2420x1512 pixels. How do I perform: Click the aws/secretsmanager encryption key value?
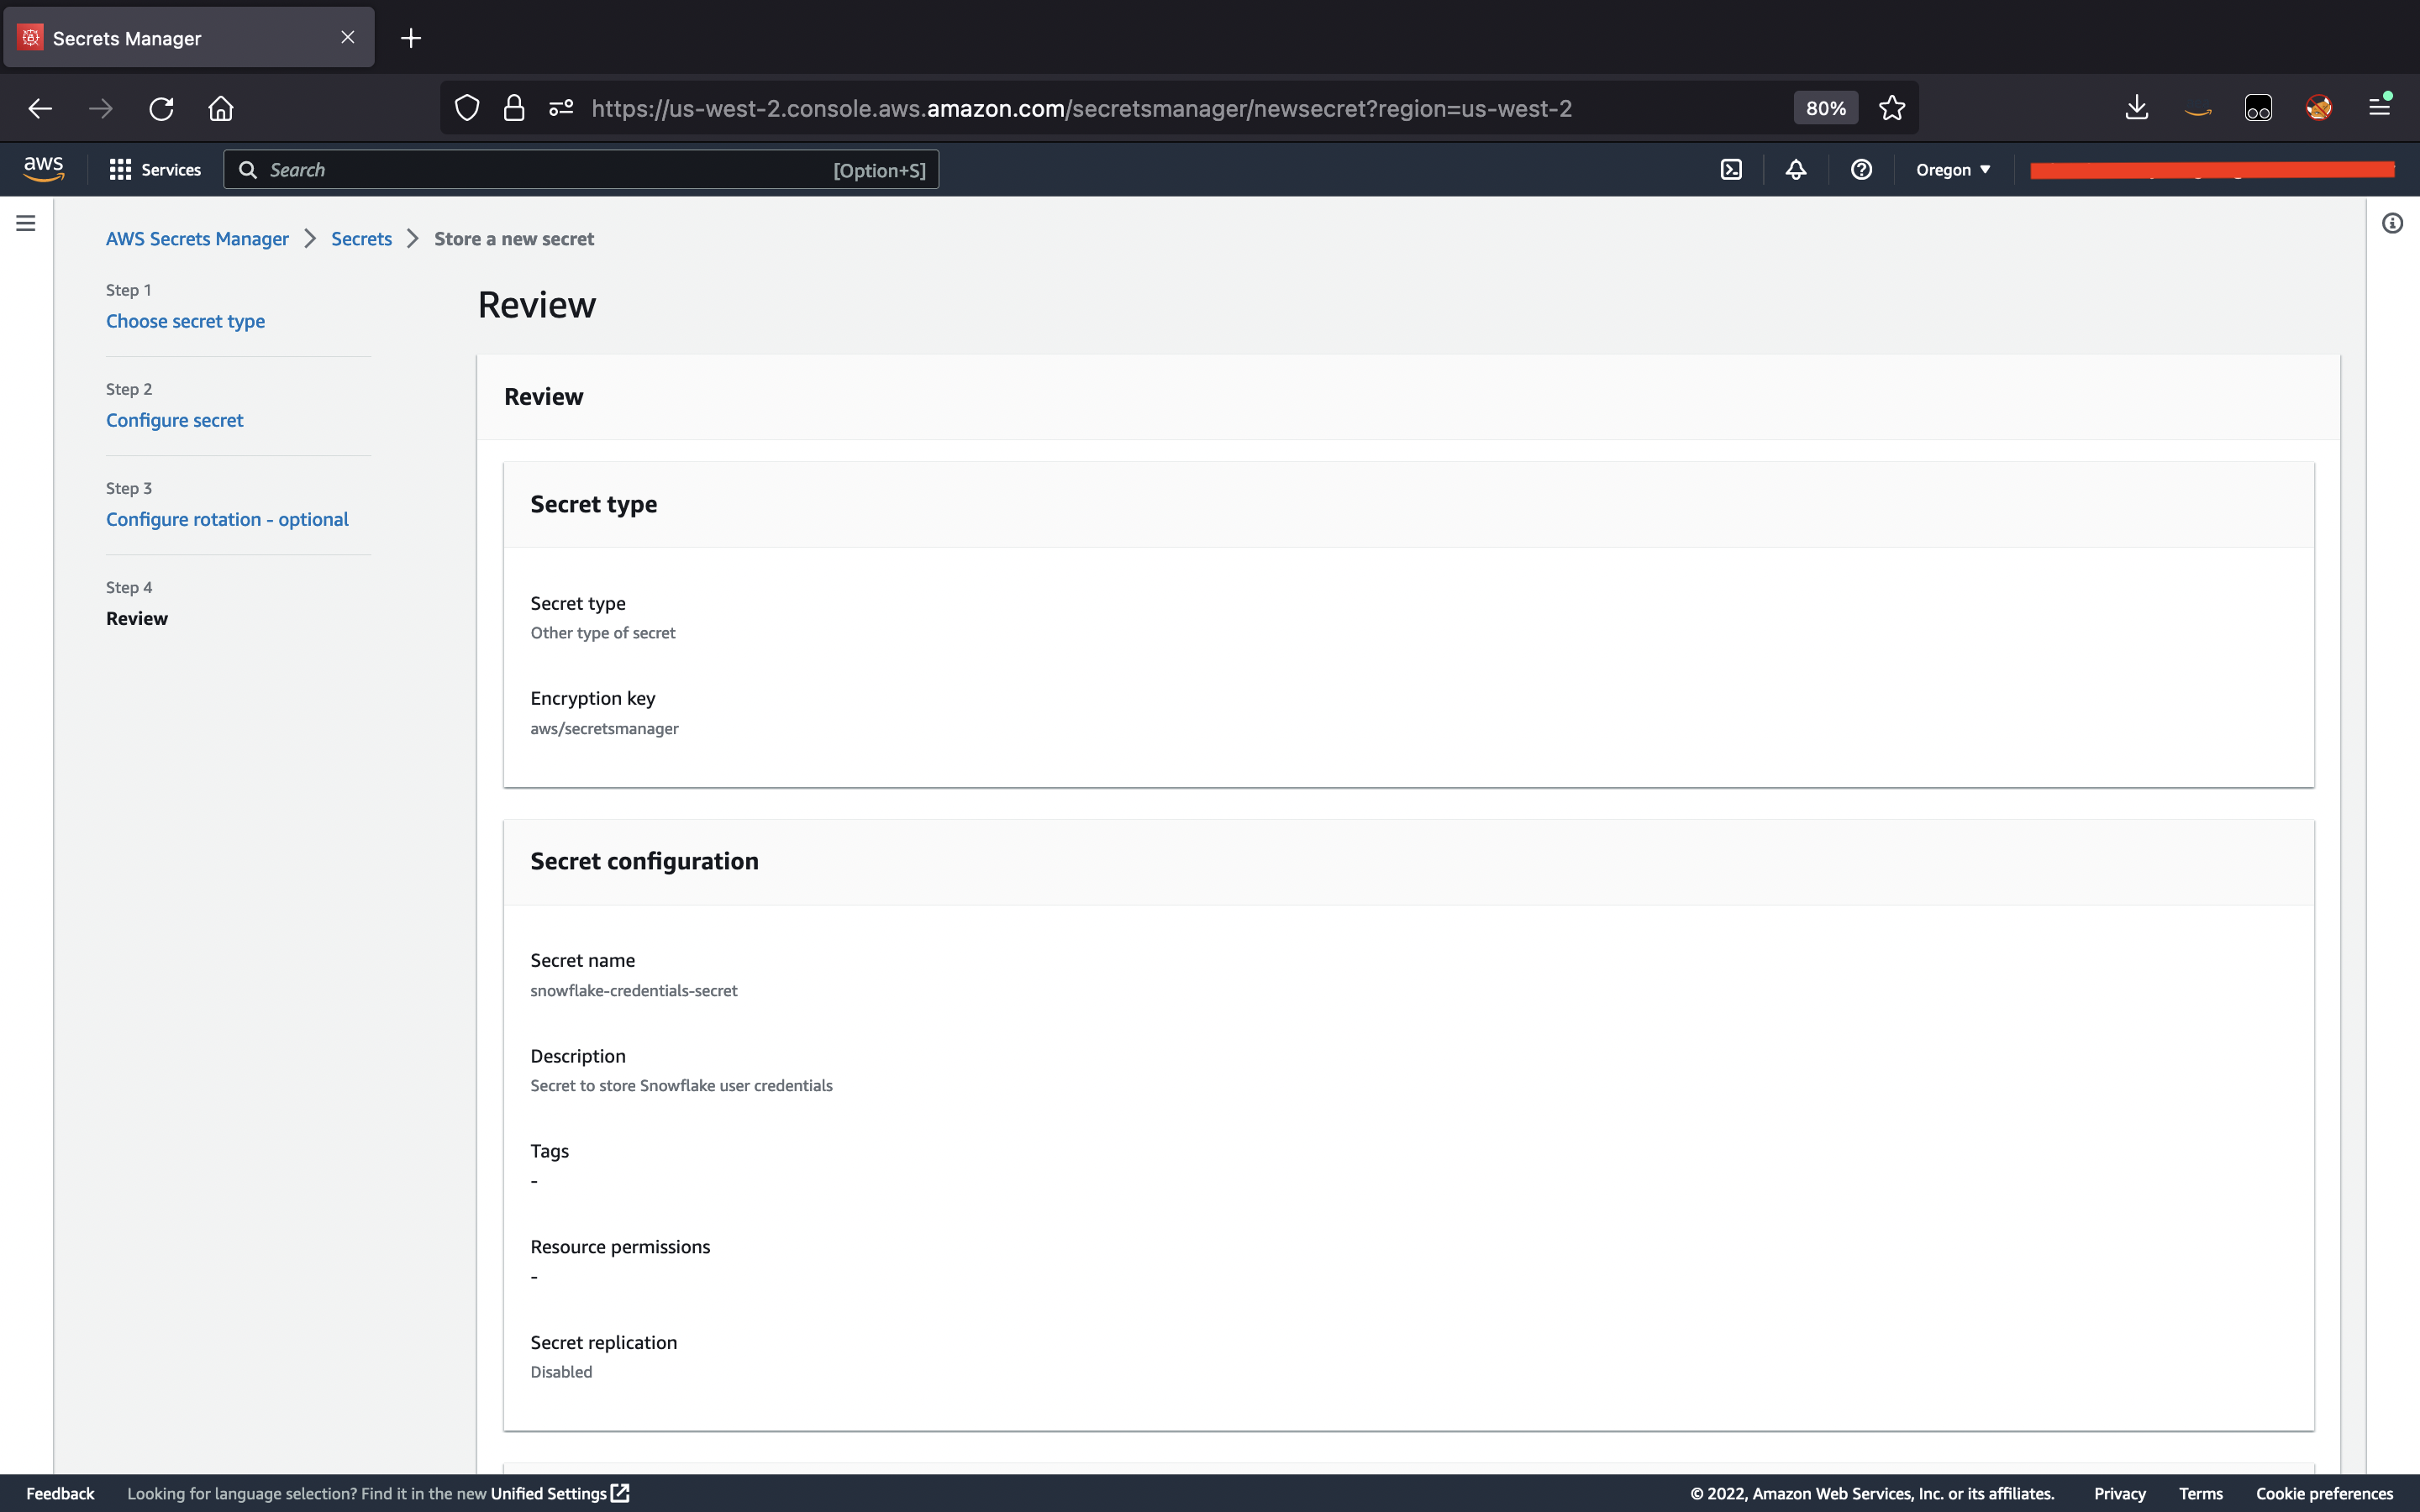(604, 728)
